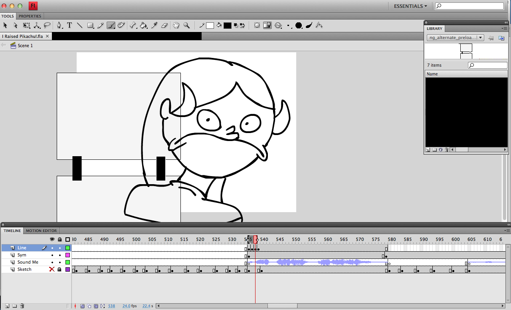The width and height of the screenshot is (511, 310).
Task: Select the Timeline tab
Action: [12, 231]
